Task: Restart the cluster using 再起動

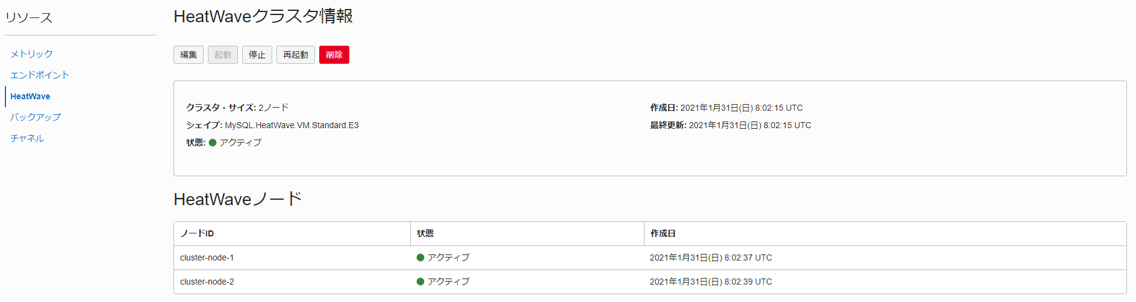Action: pyautogui.click(x=296, y=55)
